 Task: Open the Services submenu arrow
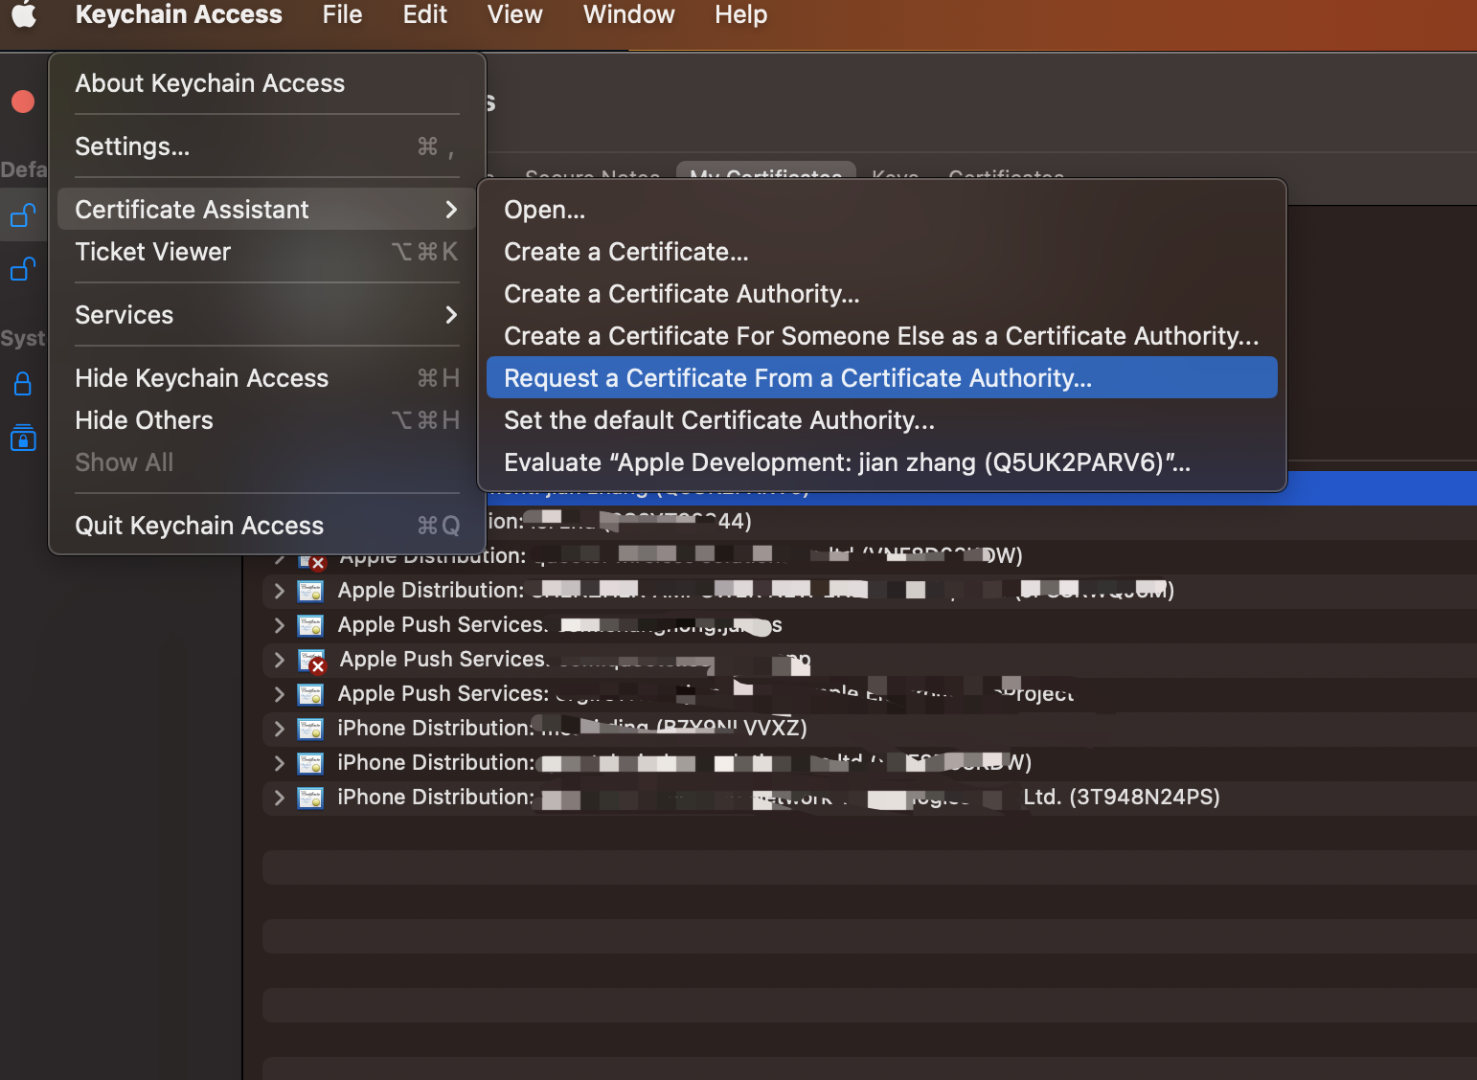pos(451,315)
